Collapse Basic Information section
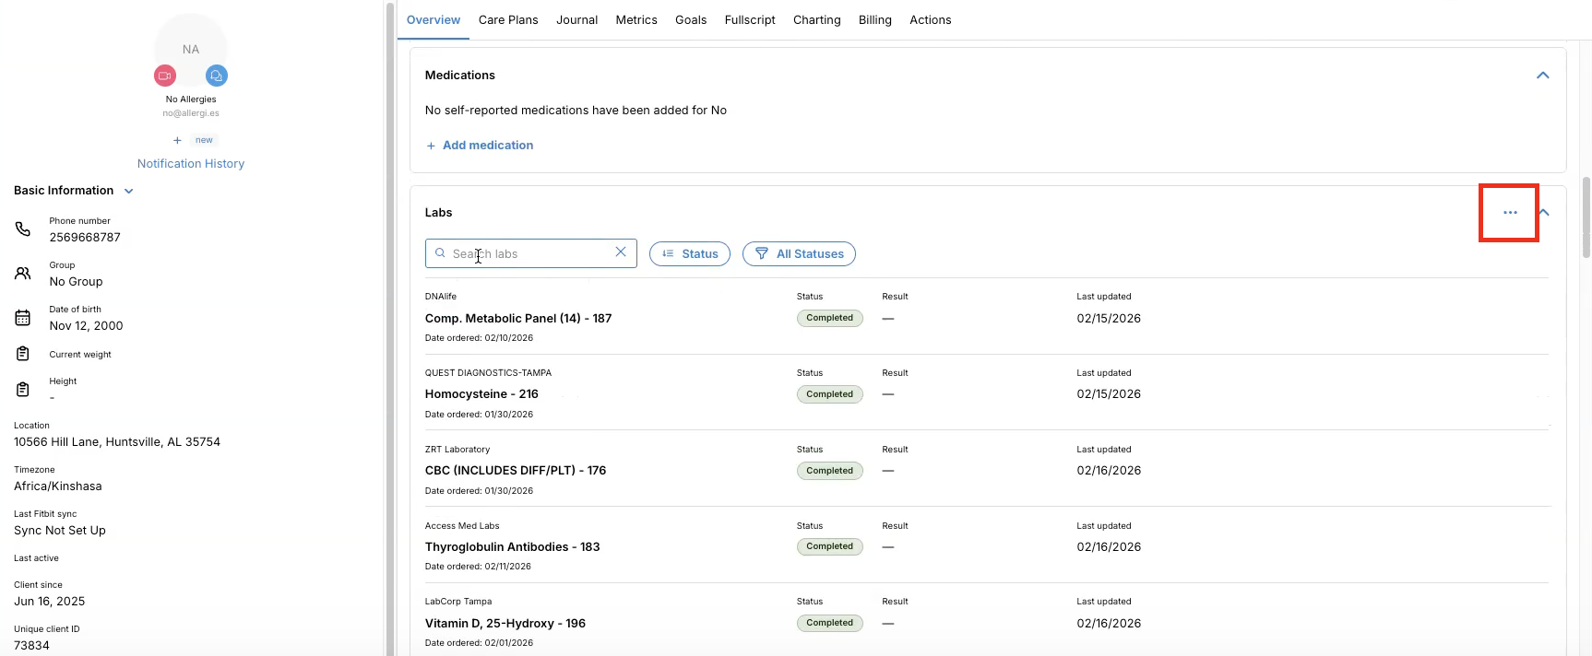This screenshot has width=1592, height=656. tap(129, 191)
